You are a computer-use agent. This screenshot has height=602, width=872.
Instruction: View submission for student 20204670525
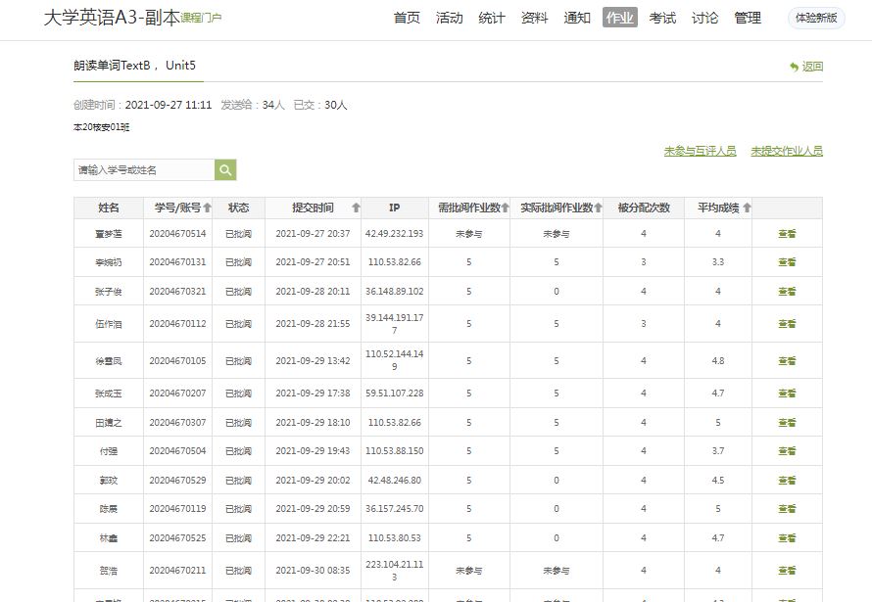pos(787,538)
